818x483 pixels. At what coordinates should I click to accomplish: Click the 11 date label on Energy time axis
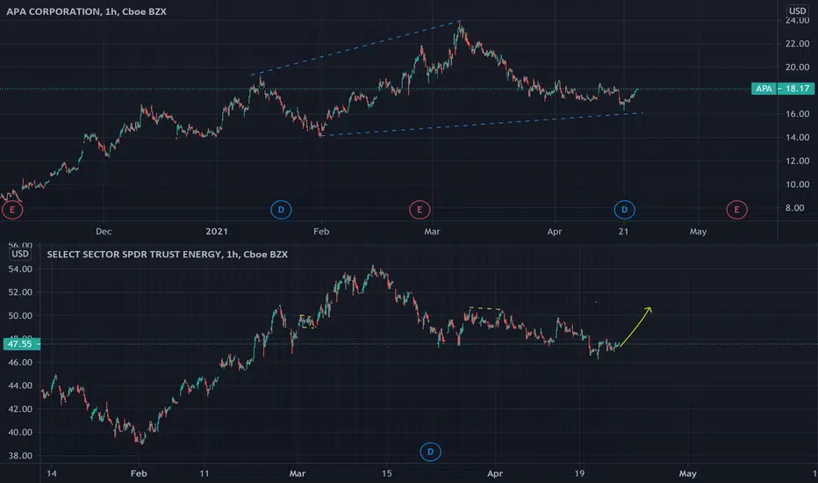click(204, 473)
